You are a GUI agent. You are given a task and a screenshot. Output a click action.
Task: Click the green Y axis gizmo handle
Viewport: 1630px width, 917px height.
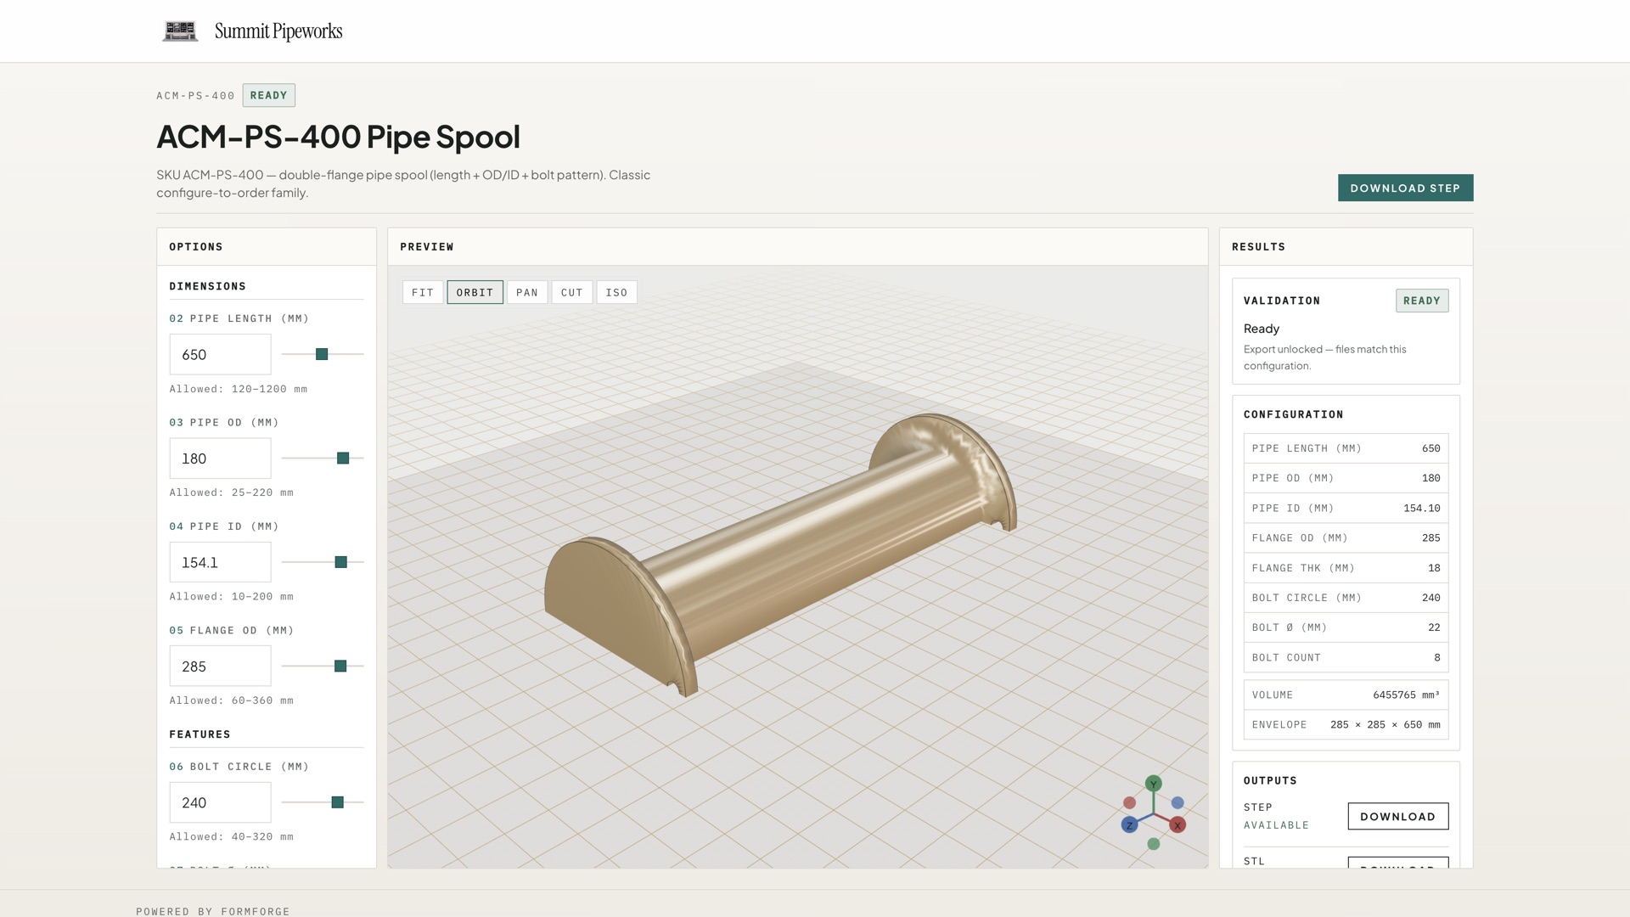(x=1153, y=784)
